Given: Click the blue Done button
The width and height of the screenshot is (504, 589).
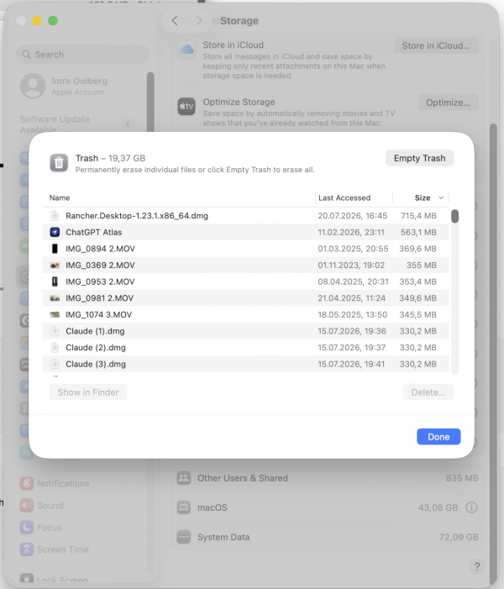Looking at the screenshot, I should (x=438, y=437).
